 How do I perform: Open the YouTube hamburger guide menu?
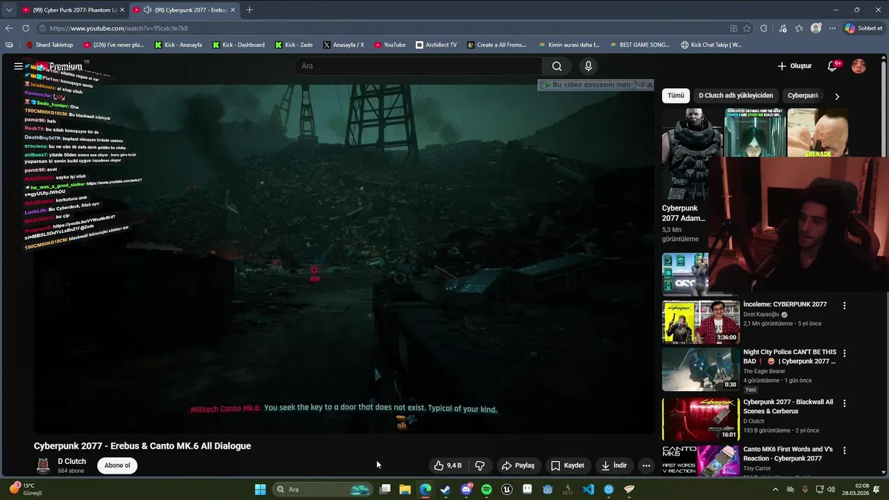(x=18, y=66)
